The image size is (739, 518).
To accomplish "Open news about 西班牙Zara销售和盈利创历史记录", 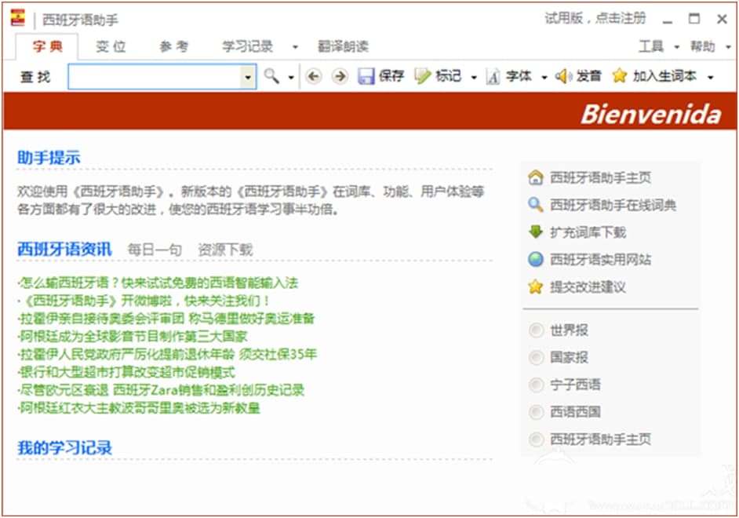I will pyautogui.click(x=161, y=390).
